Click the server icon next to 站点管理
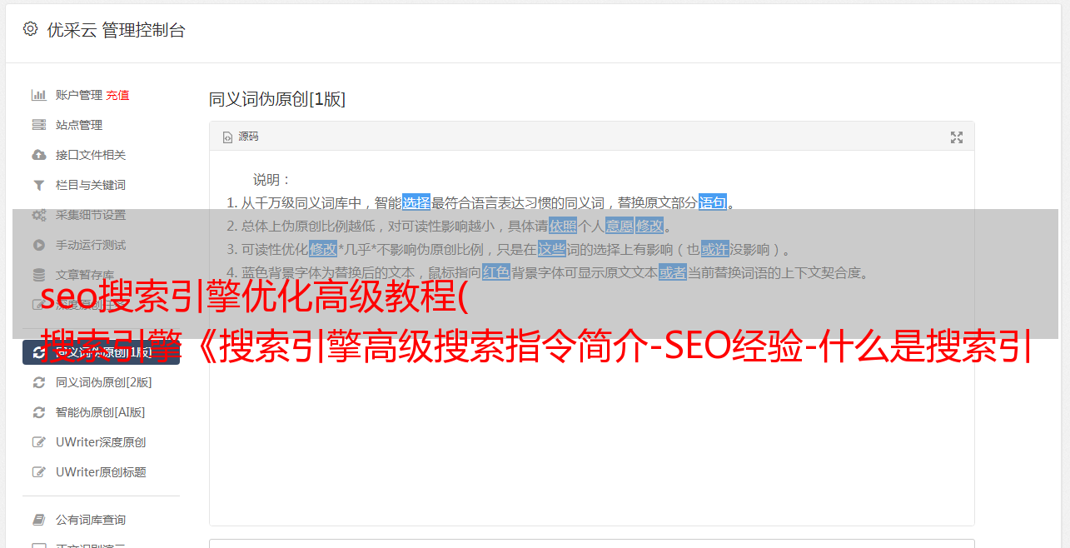 click(38, 125)
